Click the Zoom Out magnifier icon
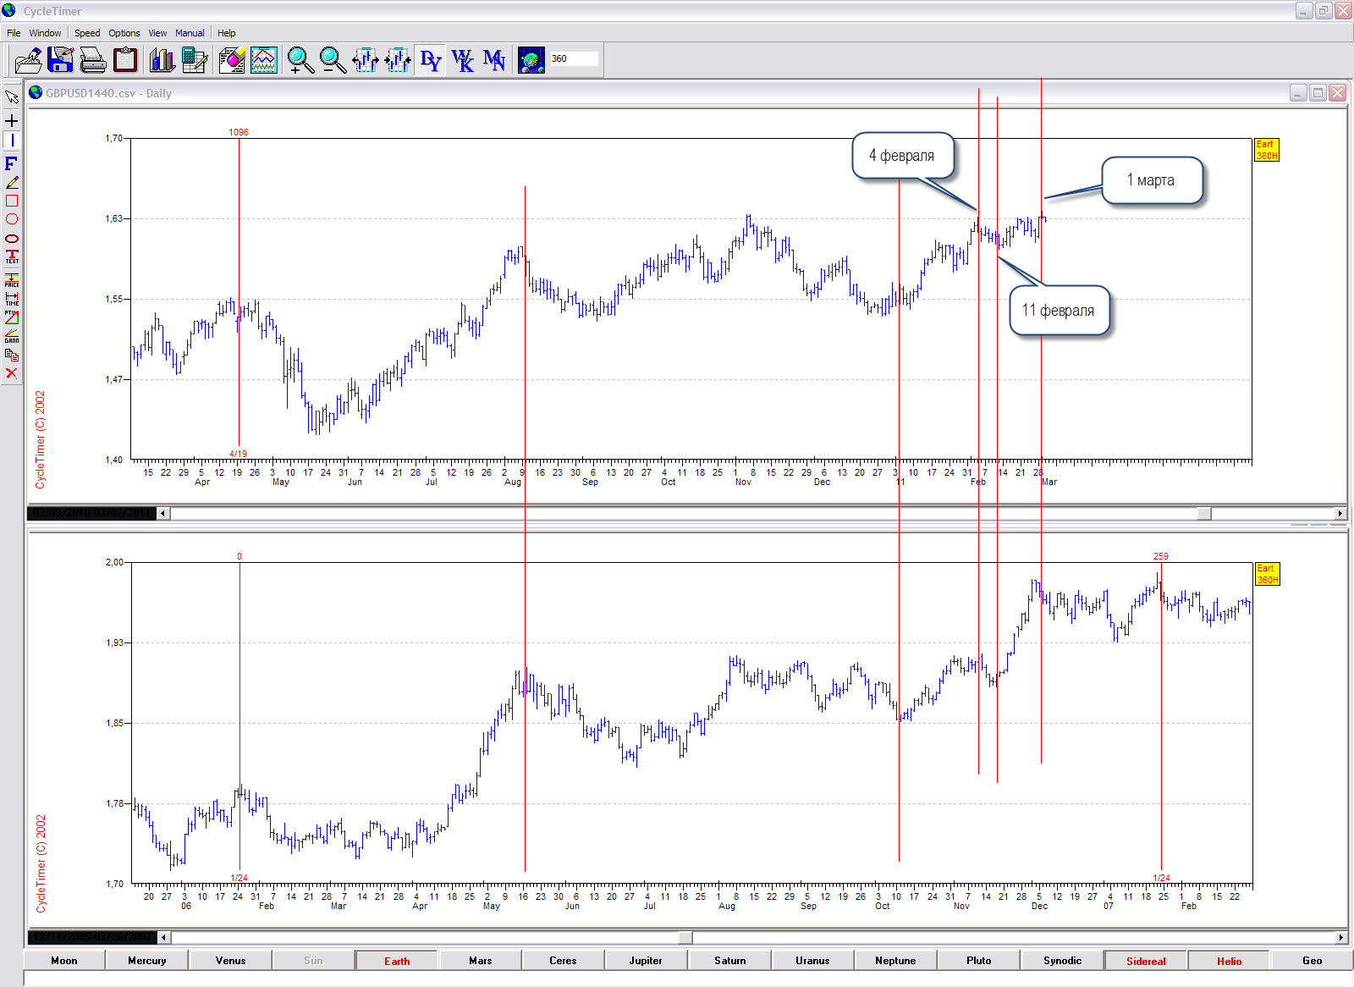The height and width of the screenshot is (987, 1354). tap(333, 60)
